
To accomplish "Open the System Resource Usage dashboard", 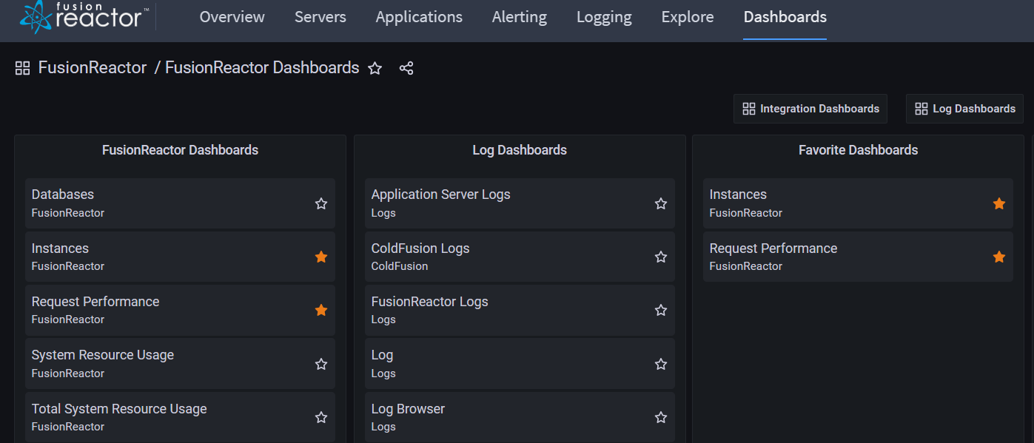I will (180, 364).
